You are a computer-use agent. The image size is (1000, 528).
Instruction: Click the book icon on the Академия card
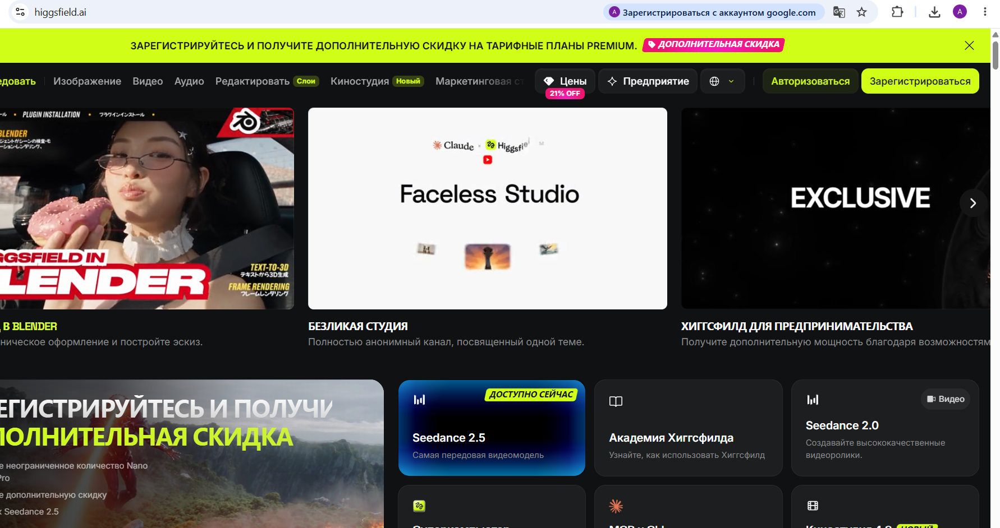(x=616, y=401)
